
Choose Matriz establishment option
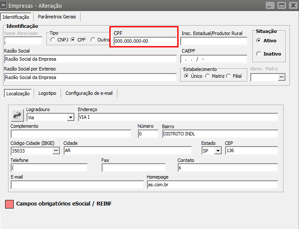tap(208, 76)
